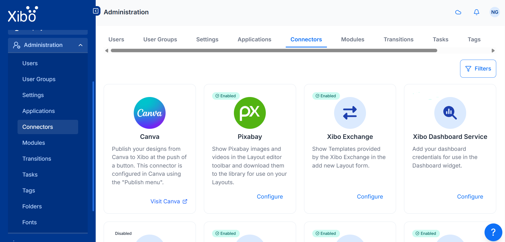Click the horizontal tab scrollbar thumb

tap(274, 51)
